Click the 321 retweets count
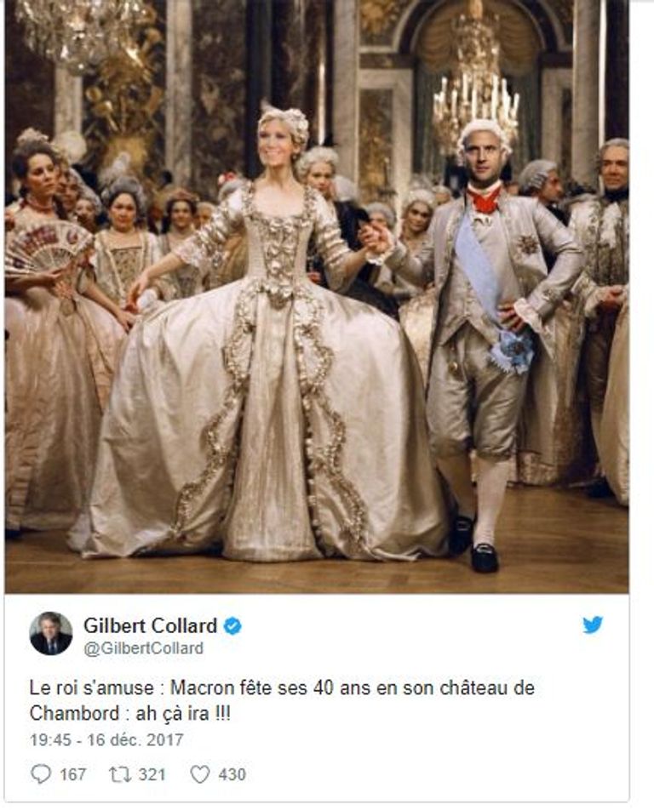 coord(152,774)
